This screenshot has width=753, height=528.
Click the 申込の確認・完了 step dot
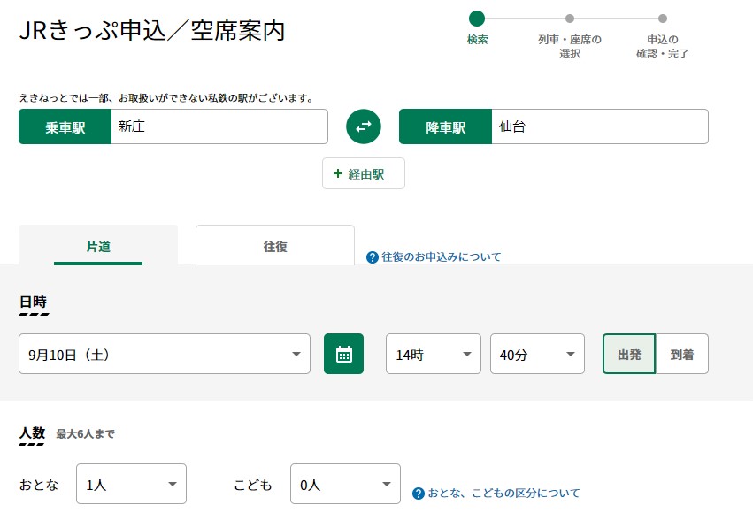pos(662,19)
